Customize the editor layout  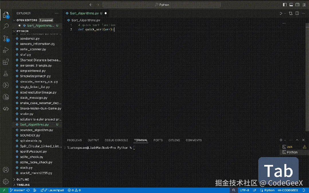pyautogui.click(x=304, y=5)
